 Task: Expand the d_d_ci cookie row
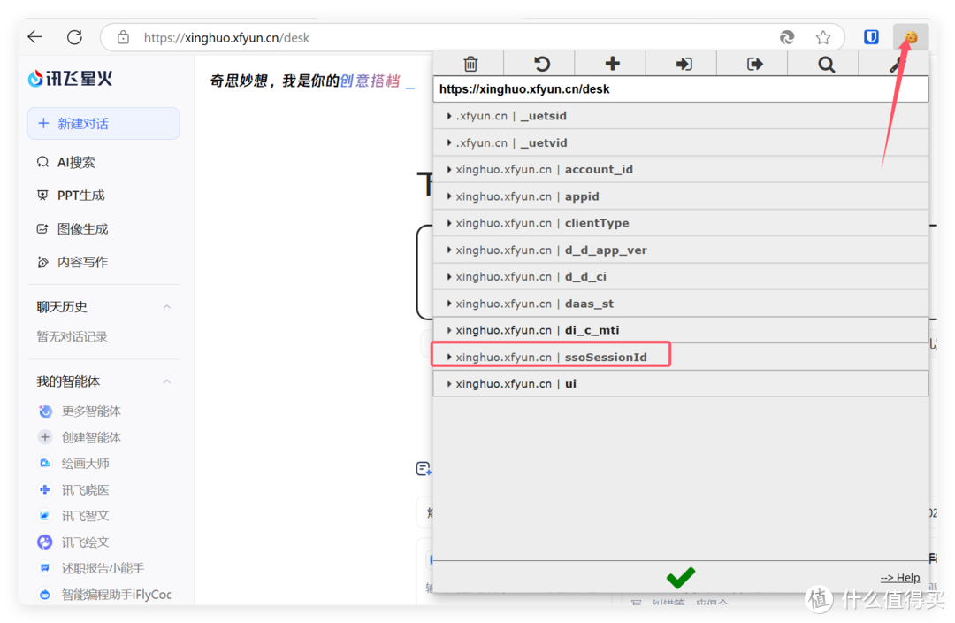[x=680, y=276]
